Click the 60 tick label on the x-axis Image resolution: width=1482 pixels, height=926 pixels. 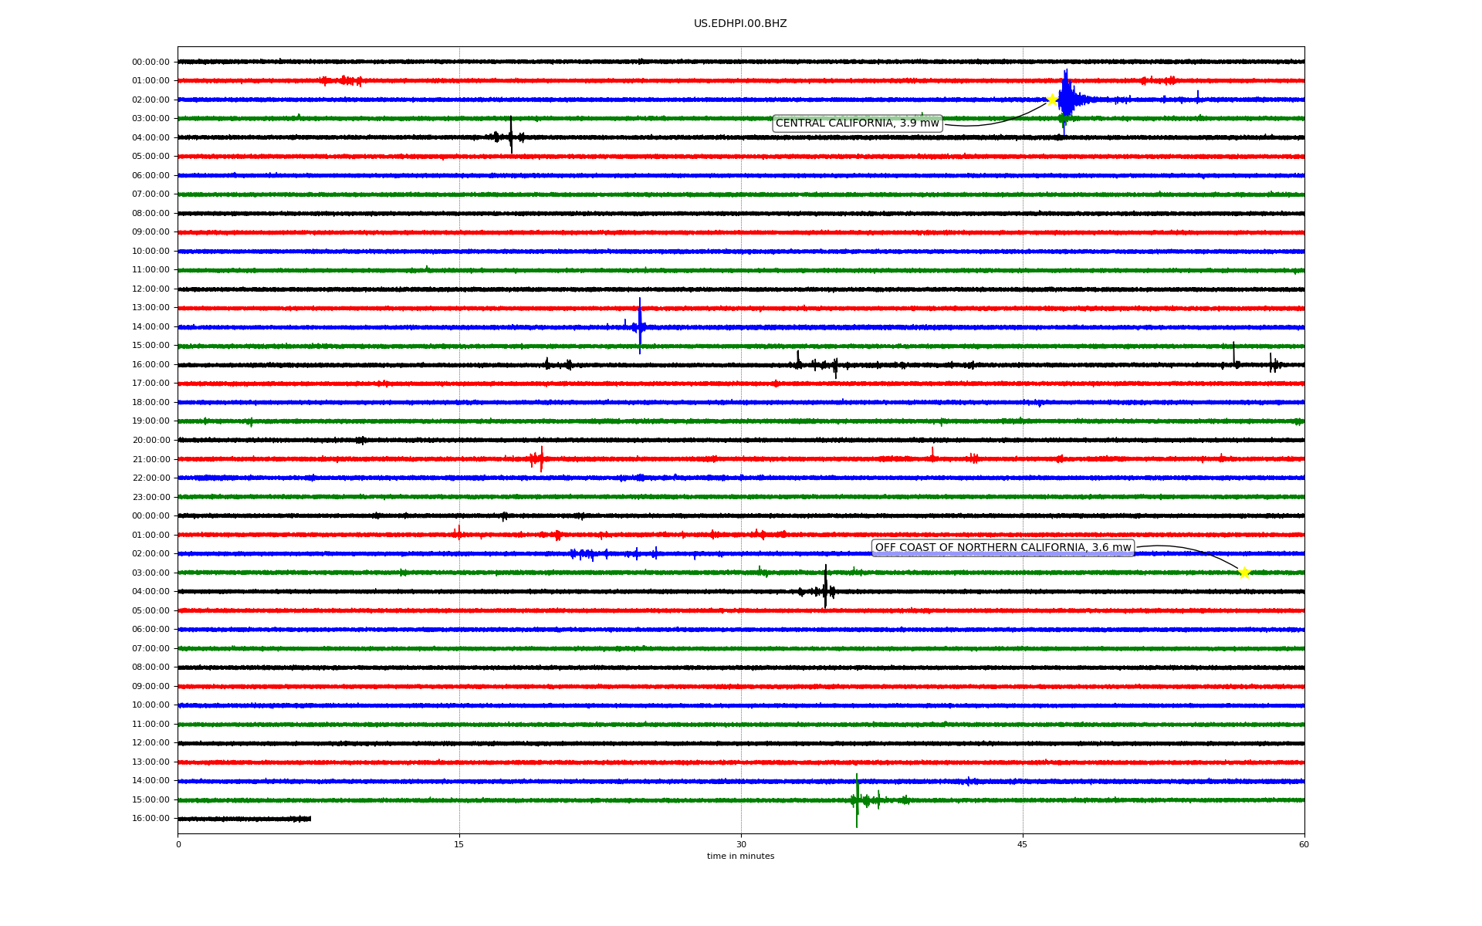1304,844
